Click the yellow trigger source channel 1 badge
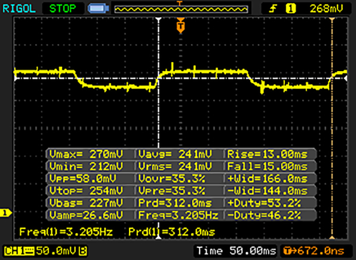356x260 pixels. (x=290, y=9)
